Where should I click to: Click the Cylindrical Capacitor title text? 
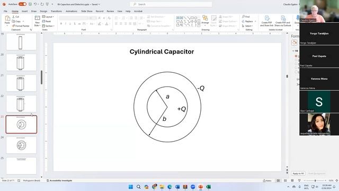[x=162, y=51]
